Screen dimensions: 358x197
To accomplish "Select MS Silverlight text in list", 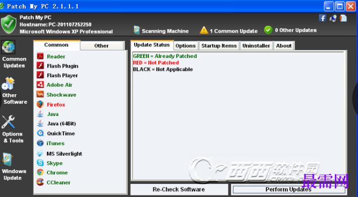I will 65,154.
